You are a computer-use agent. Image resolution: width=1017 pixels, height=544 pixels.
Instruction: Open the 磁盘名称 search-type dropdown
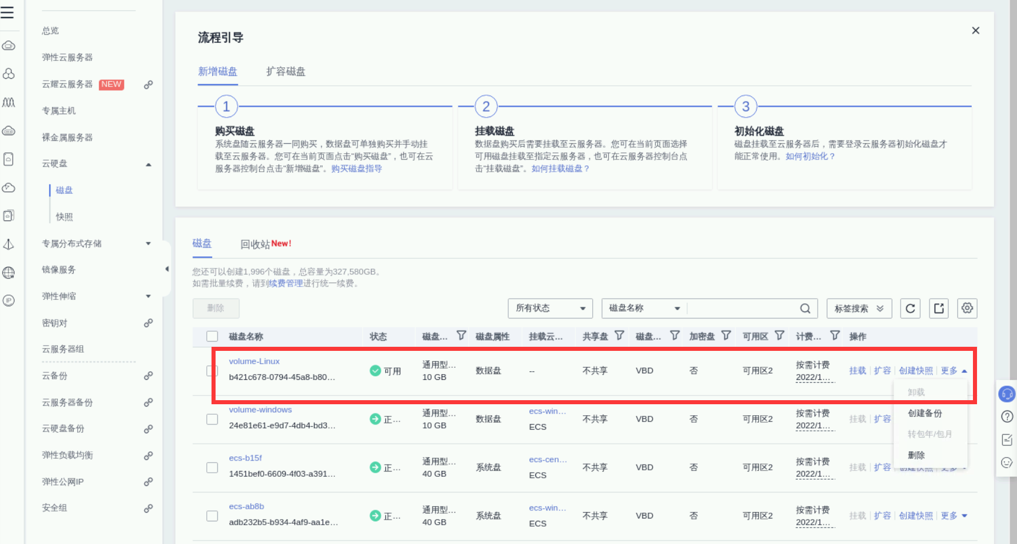click(x=644, y=309)
